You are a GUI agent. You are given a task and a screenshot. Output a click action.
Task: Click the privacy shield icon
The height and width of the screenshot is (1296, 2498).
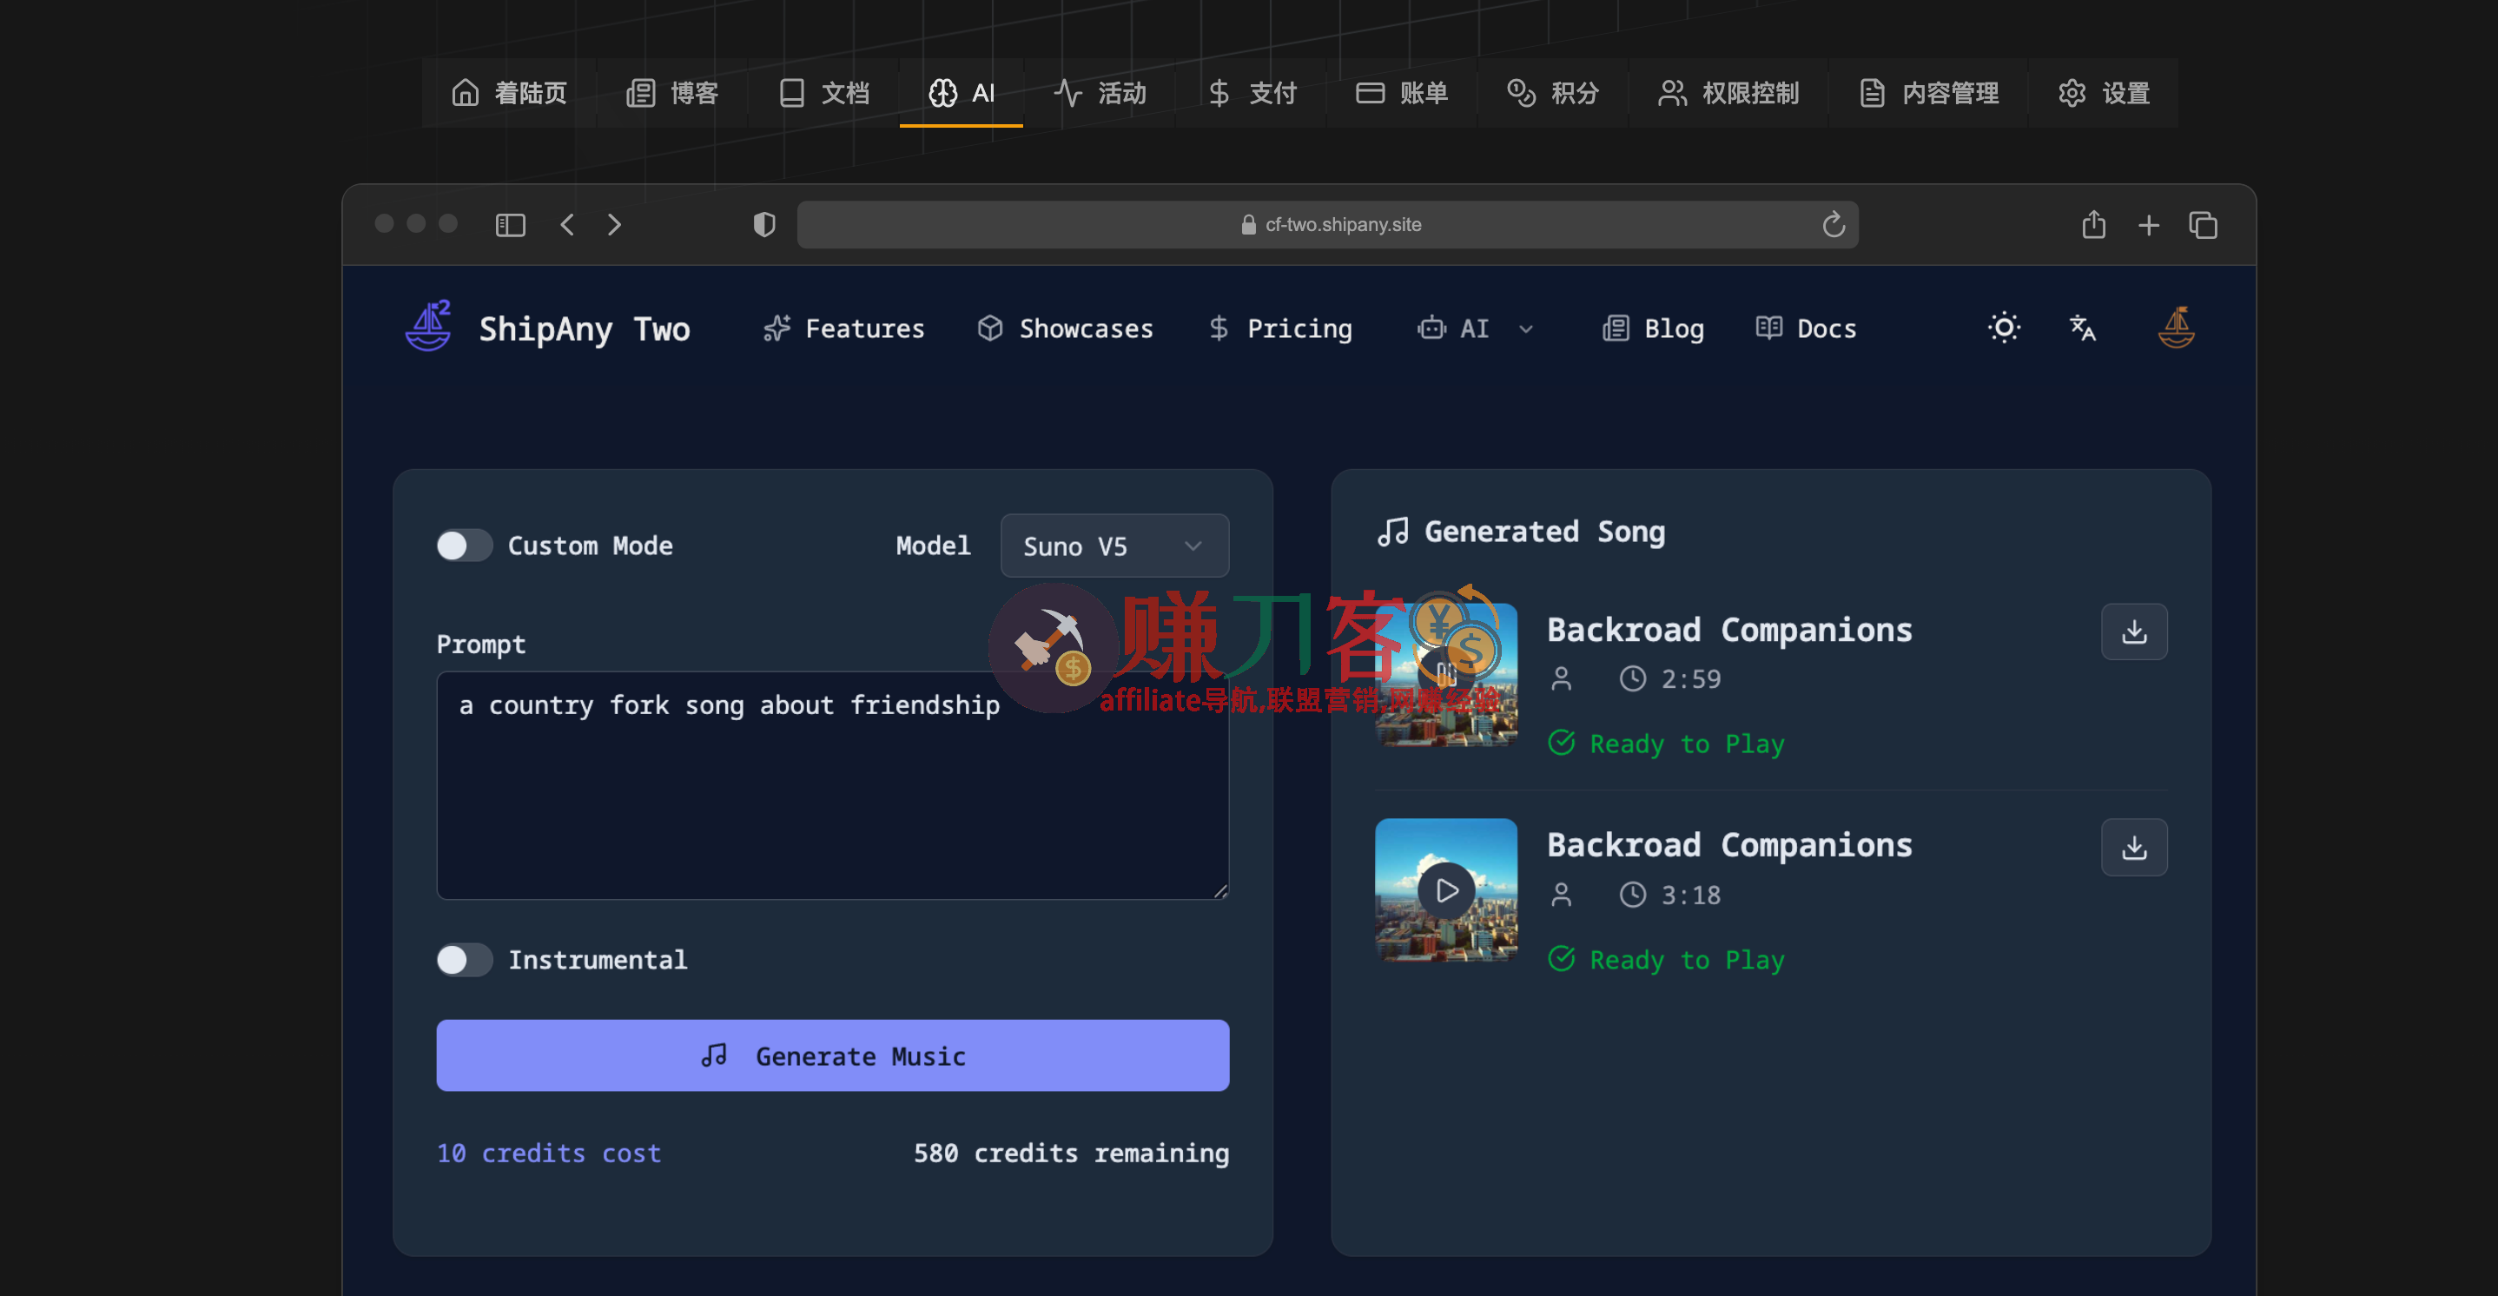click(764, 225)
